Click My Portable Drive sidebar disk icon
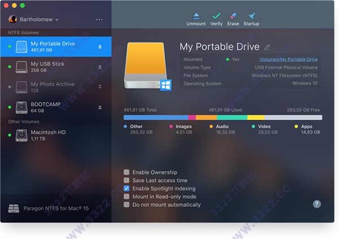This screenshot has height=239, width=339. point(21,47)
